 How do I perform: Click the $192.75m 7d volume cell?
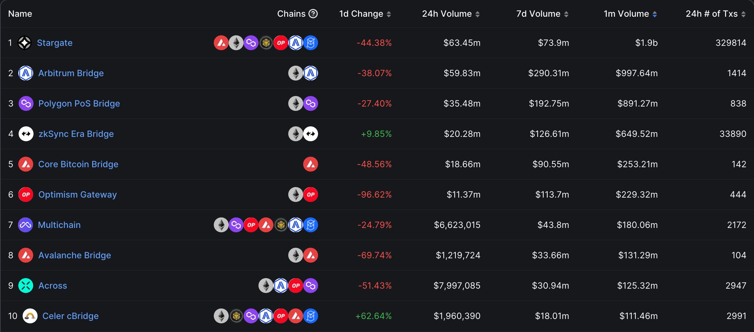549,103
